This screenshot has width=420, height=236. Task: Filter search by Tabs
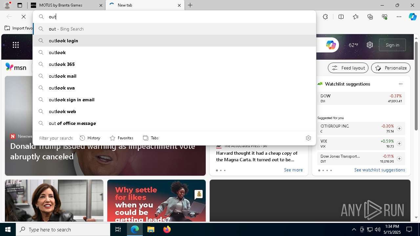(x=151, y=138)
